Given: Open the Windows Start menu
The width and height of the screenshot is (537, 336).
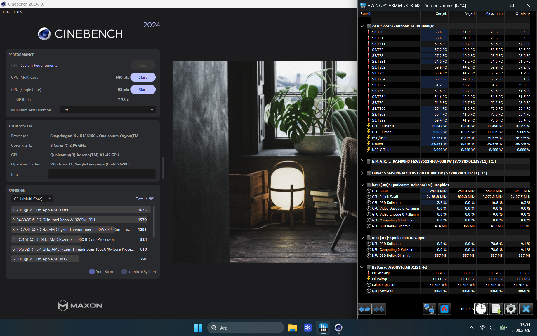Looking at the screenshot, I should pyautogui.click(x=198, y=328).
